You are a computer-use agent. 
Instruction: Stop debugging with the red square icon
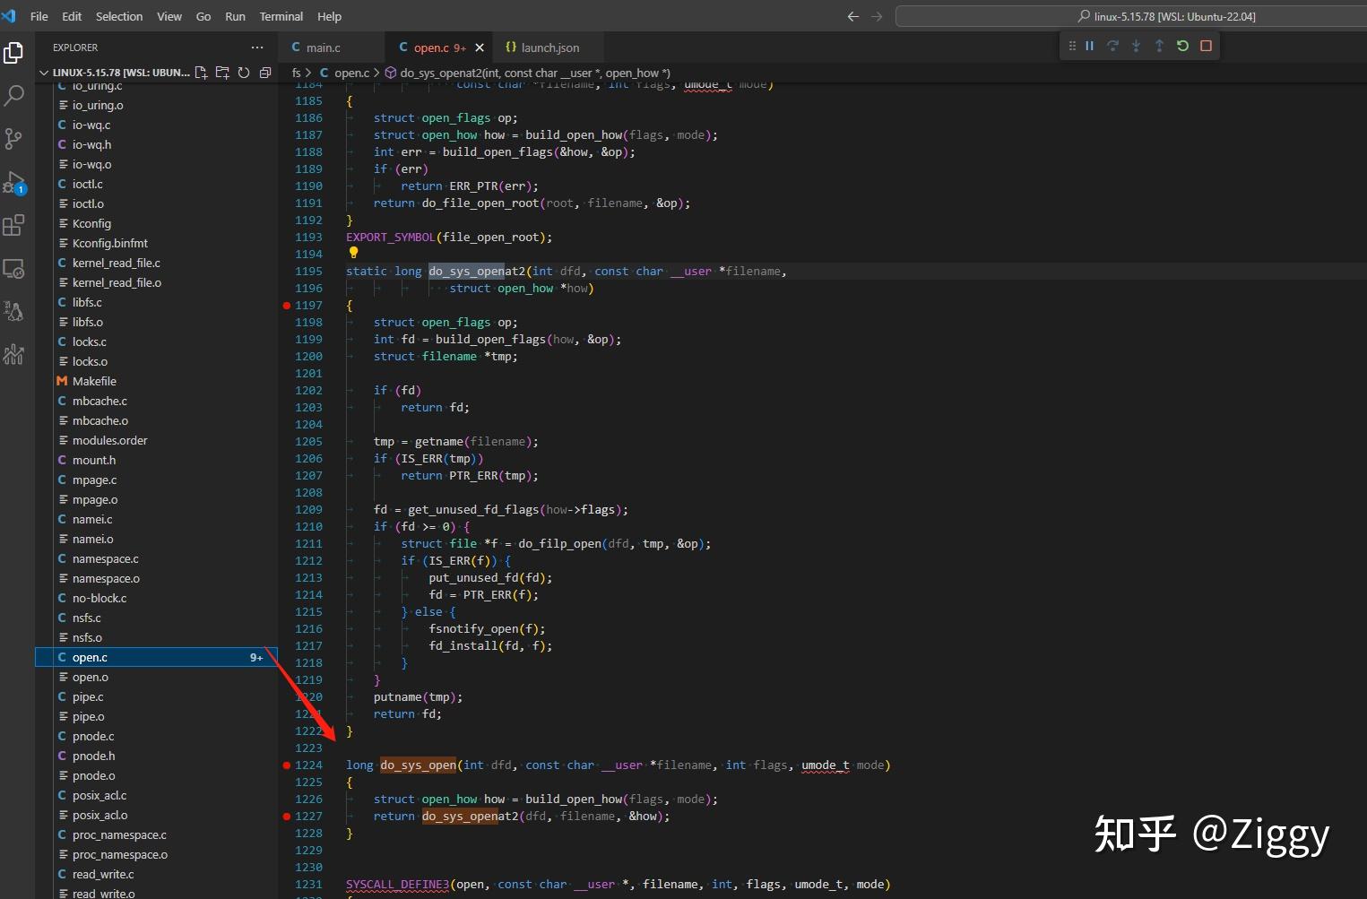click(1206, 46)
